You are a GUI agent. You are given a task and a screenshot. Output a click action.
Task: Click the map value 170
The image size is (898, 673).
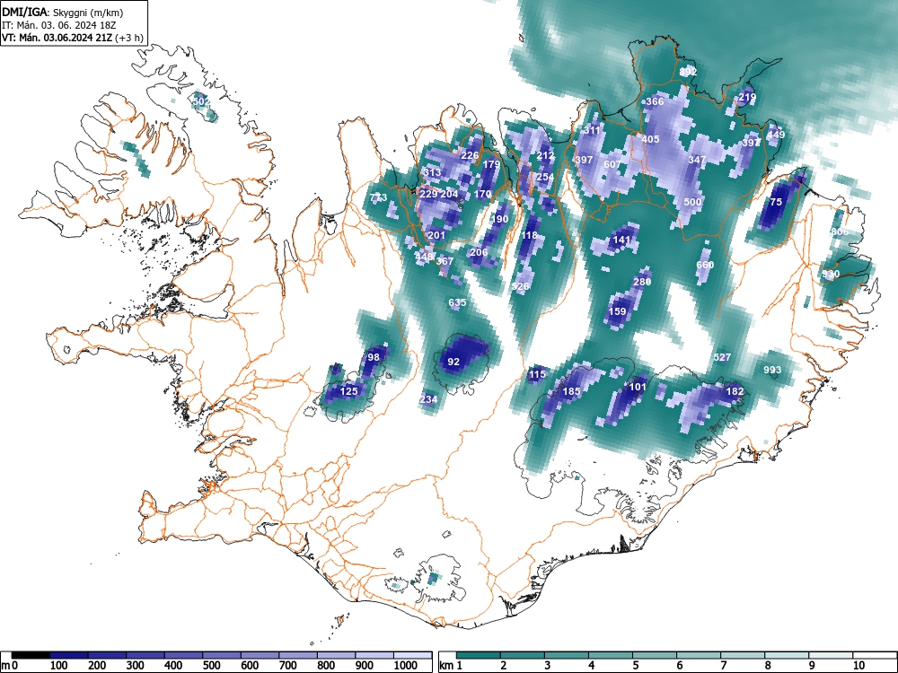(x=483, y=194)
